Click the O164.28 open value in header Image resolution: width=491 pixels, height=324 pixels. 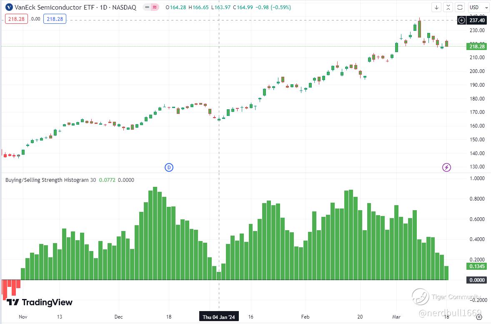(176, 7)
